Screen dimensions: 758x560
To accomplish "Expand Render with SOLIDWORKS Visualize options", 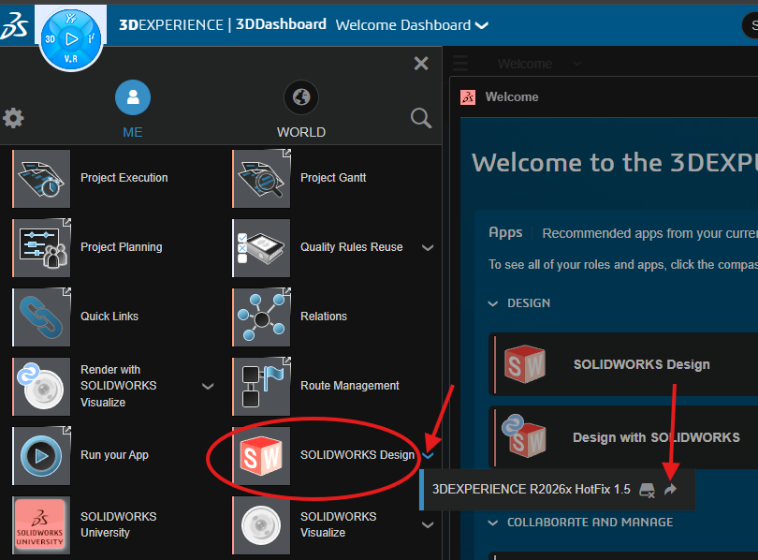I will (208, 386).
